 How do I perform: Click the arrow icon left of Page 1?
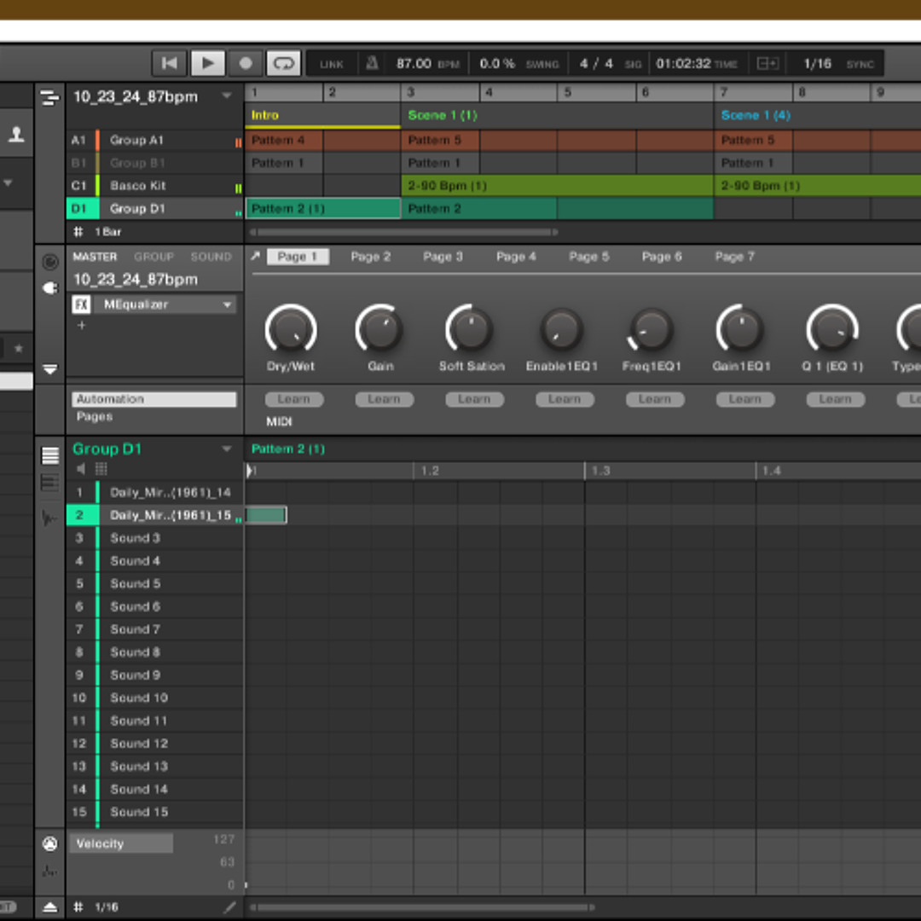[x=255, y=256]
